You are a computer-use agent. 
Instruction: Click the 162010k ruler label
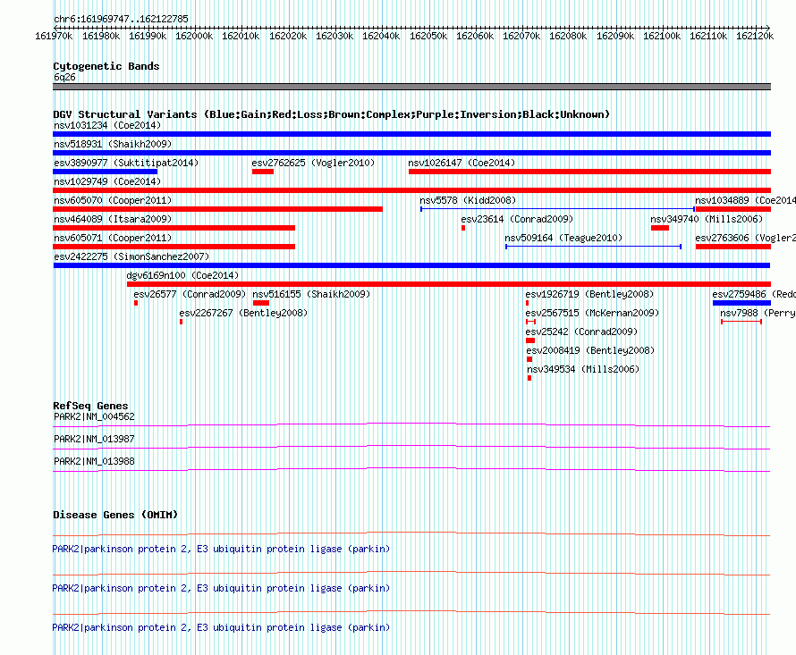click(241, 37)
